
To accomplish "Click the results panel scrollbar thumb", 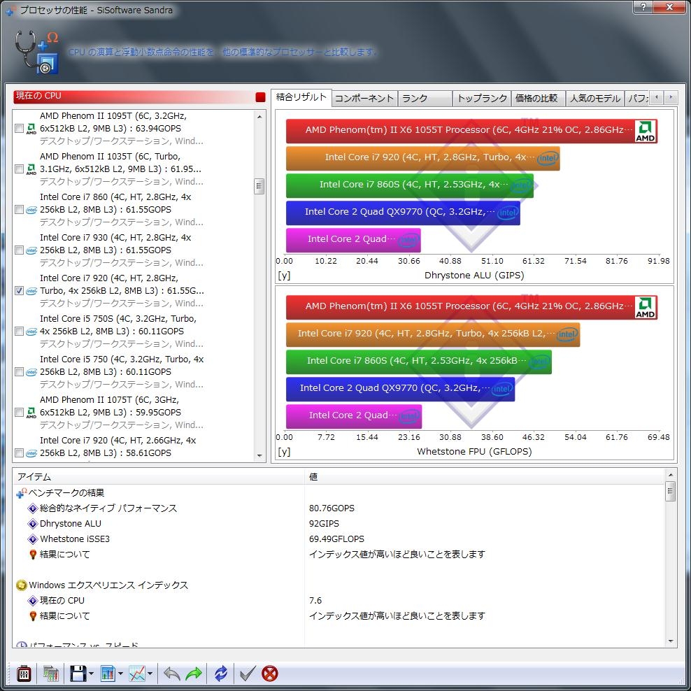I will [x=670, y=491].
